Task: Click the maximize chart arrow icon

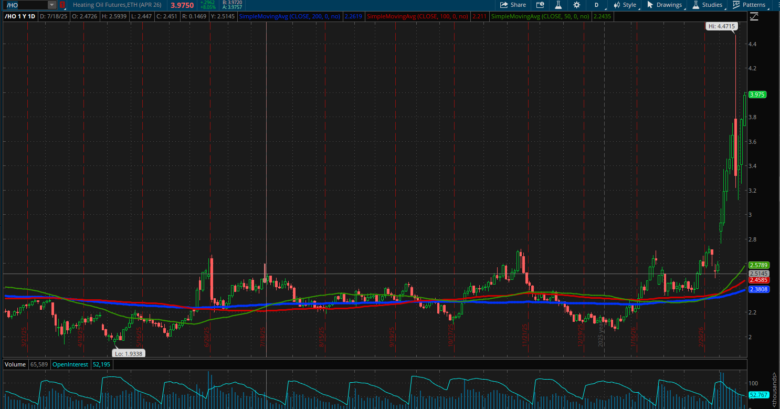Action: pyautogui.click(x=755, y=16)
